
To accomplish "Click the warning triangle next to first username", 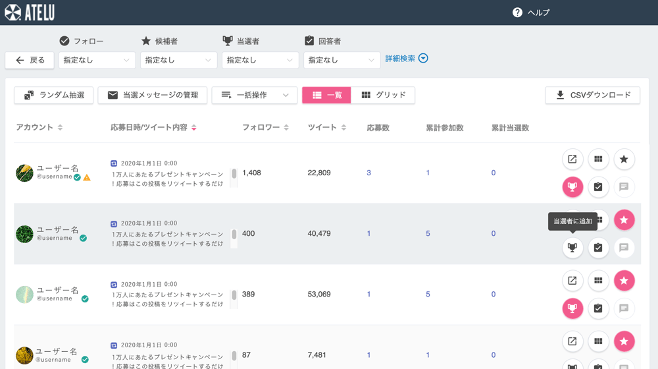I will 87,177.
